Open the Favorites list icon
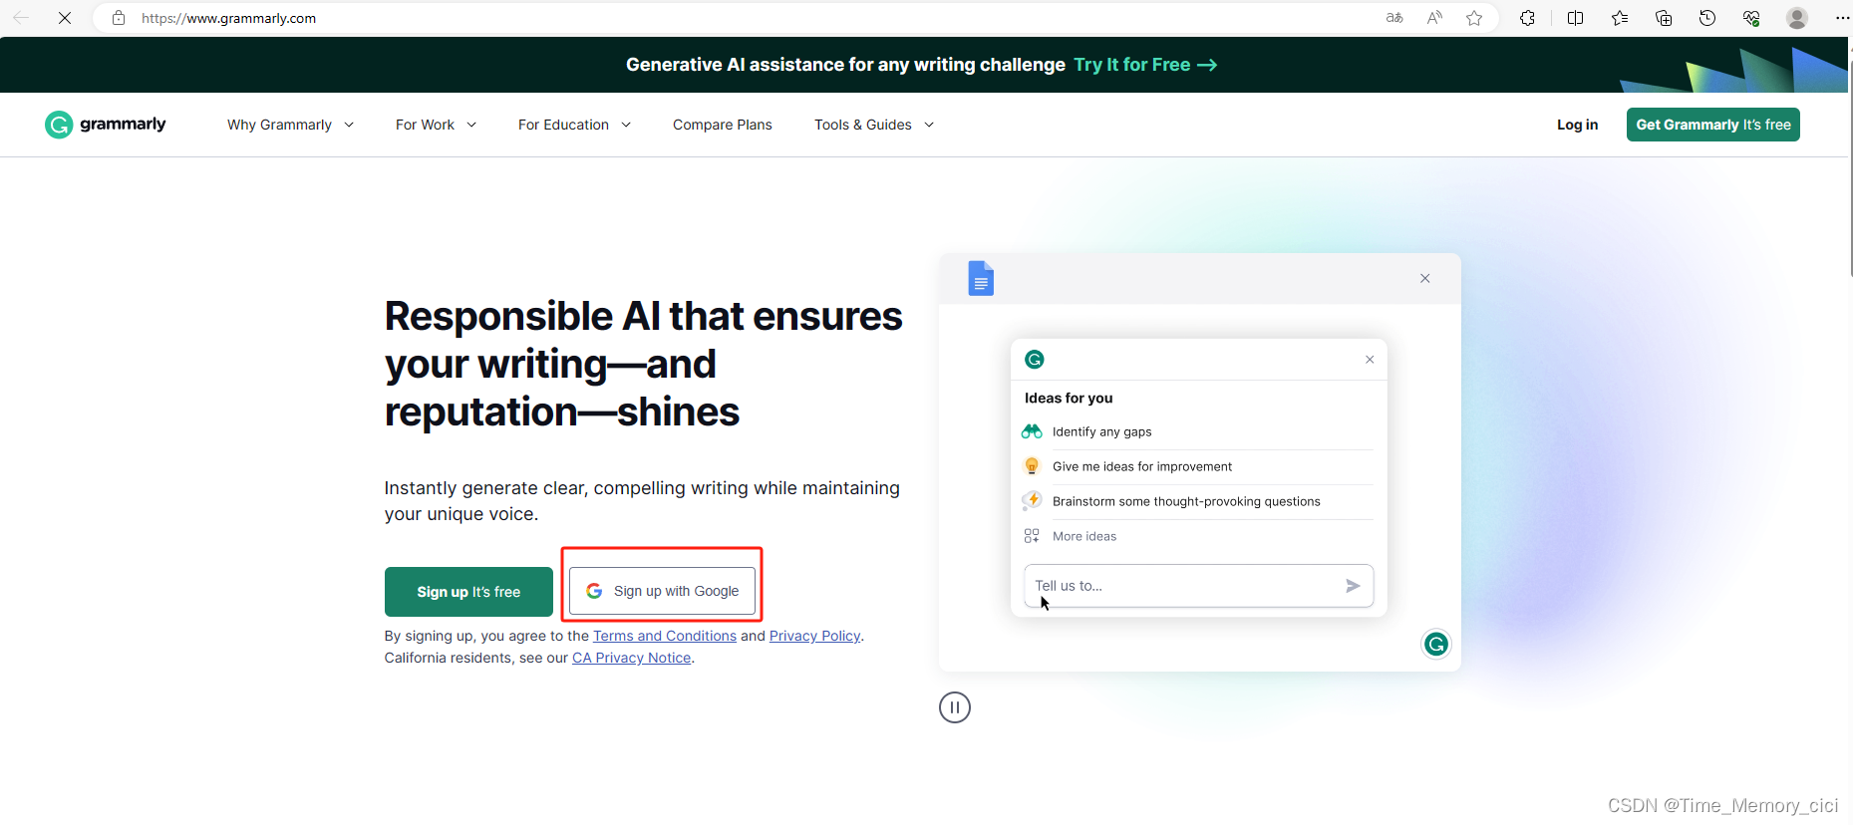This screenshot has width=1853, height=825. point(1620,18)
